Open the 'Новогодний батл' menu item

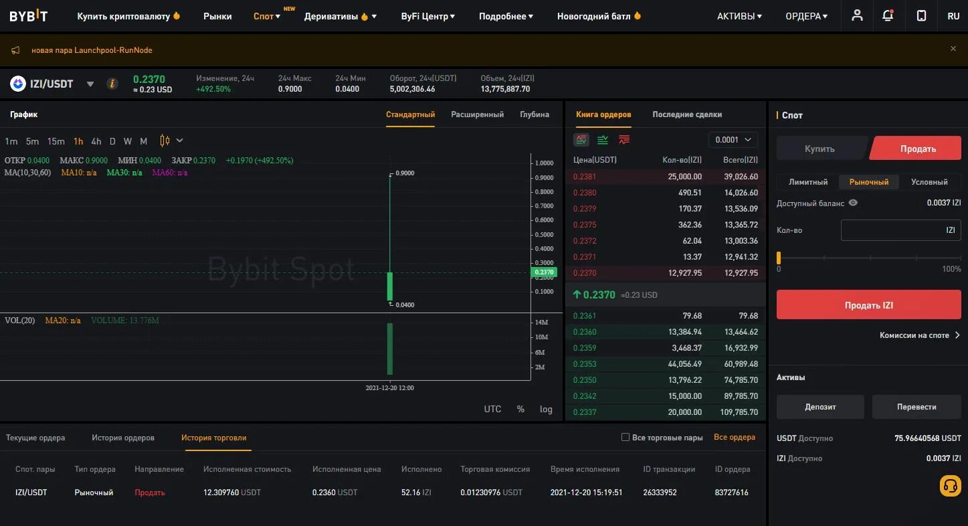click(599, 16)
